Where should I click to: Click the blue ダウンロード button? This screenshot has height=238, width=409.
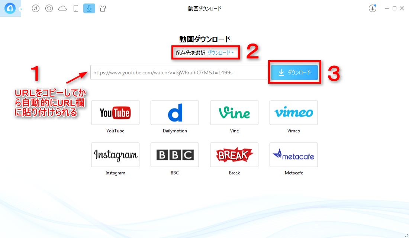coord(294,72)
